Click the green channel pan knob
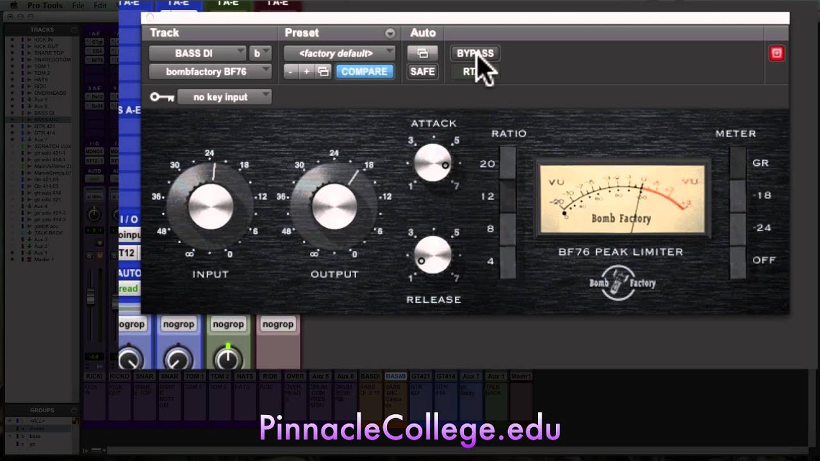Image resolution: width=820 pixels, height=461 pixels. 229,359
